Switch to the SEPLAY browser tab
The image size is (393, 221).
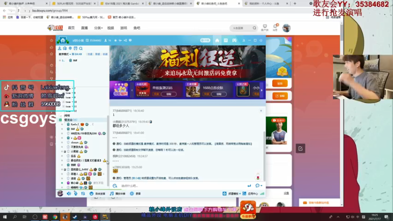[74, 3]
